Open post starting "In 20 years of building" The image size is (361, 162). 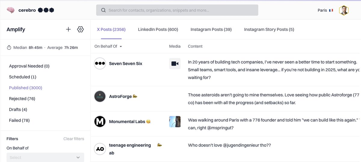pyautogui.click(x=274, y=70)
